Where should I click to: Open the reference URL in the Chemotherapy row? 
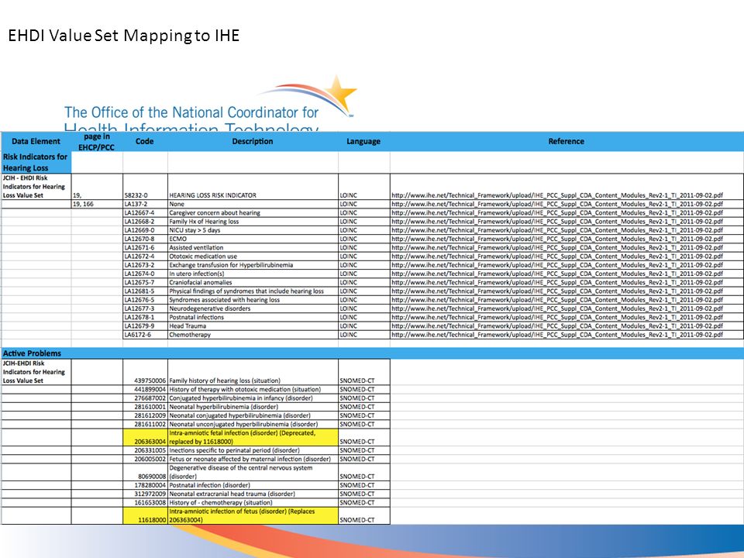[x=557, y=335]
